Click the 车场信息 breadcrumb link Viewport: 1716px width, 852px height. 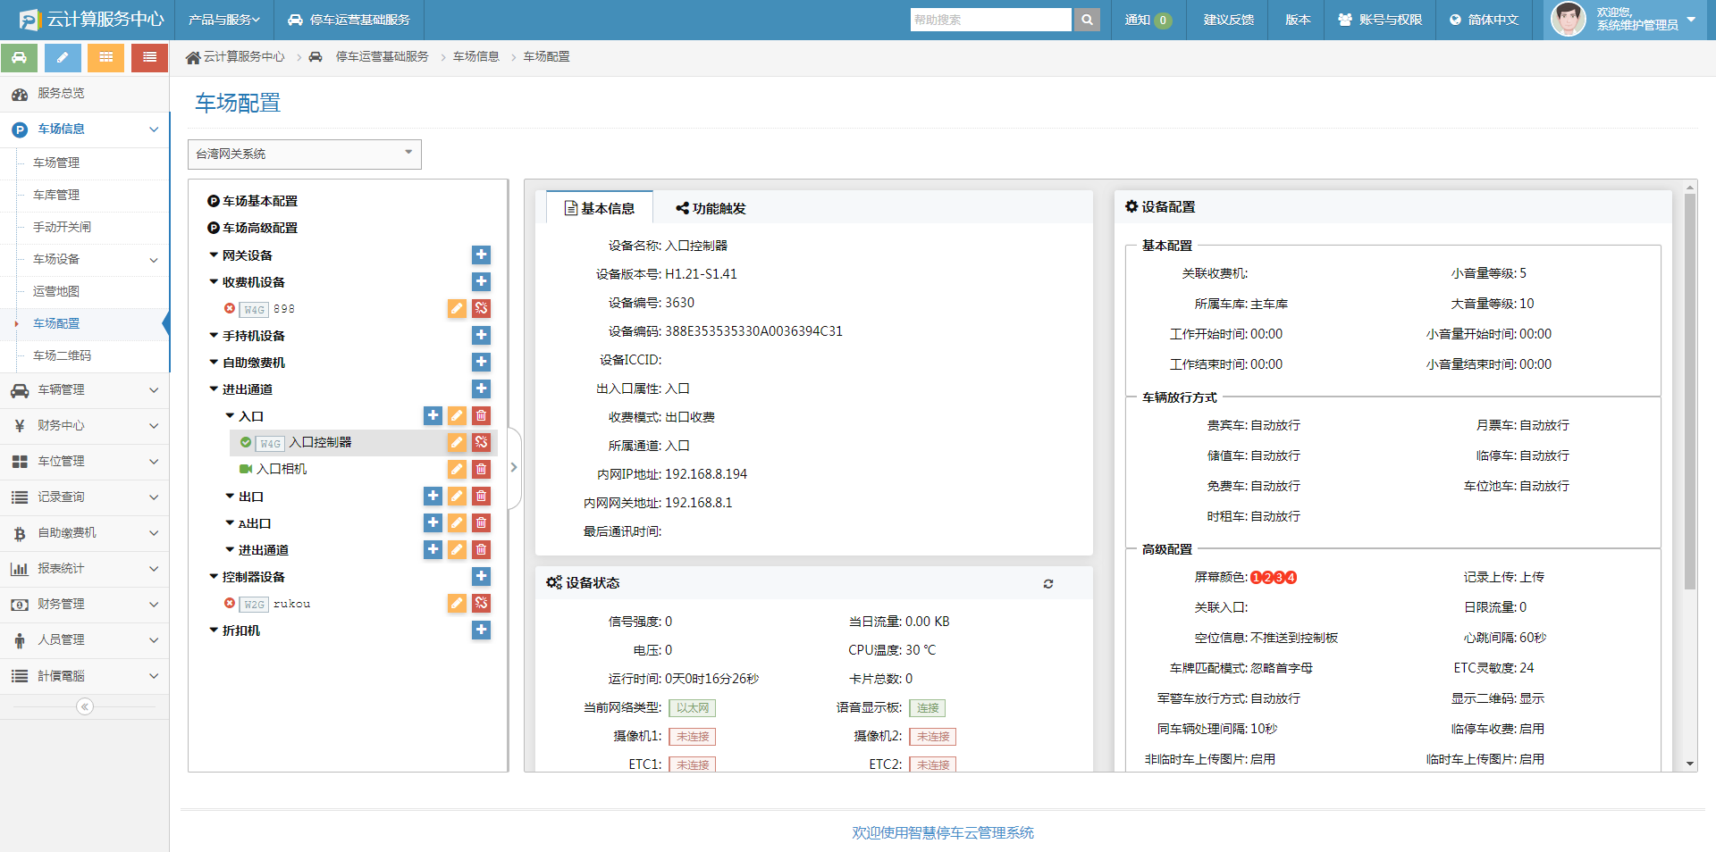point(475,57)
